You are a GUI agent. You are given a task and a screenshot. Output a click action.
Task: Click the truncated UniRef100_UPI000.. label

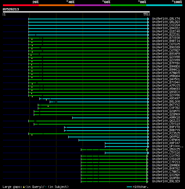(x=168, y=146)
